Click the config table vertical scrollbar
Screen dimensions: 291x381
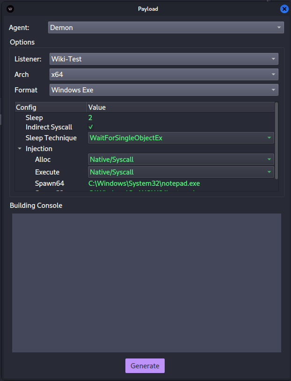pyautogui.click(x=276, y=141)
